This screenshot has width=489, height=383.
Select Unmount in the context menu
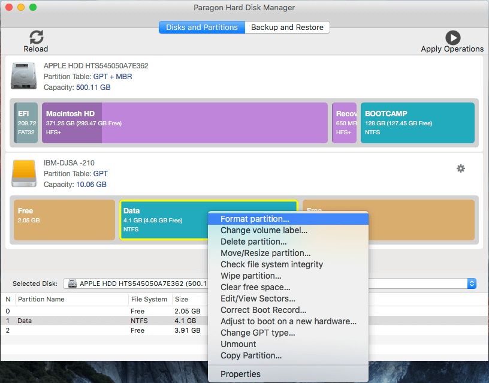pyautogui.click(x=238, y=344)
